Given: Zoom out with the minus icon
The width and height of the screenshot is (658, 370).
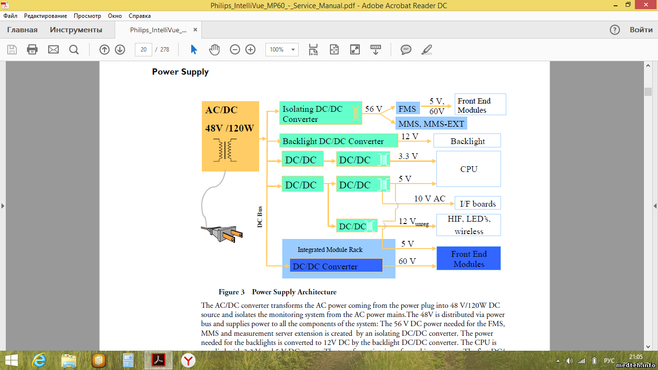Looking at the screenshot, I should coord(235,50).
